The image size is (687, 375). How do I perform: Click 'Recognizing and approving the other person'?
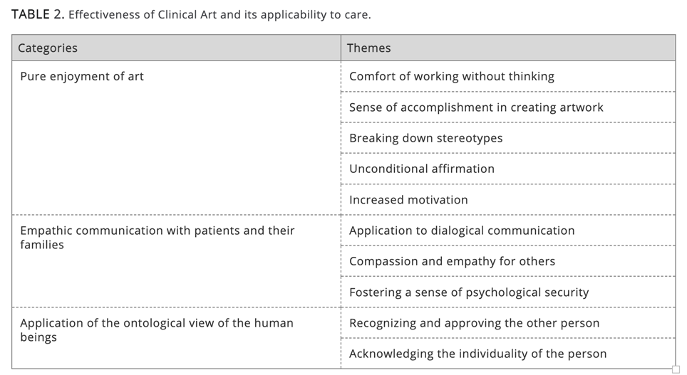pyautogui.click(x=474, y=323)
